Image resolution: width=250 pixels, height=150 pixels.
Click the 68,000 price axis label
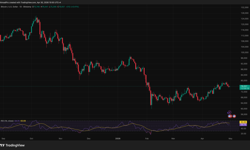click(244, 97)
